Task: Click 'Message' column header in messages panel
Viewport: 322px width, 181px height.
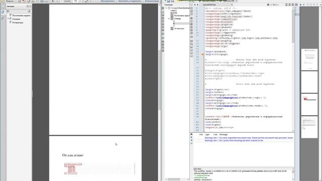Action: click(x=223, y=135)
